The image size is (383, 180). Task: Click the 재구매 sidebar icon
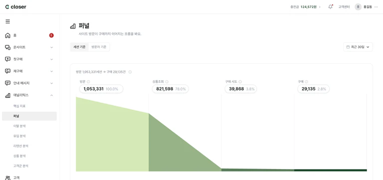point(8,71)
